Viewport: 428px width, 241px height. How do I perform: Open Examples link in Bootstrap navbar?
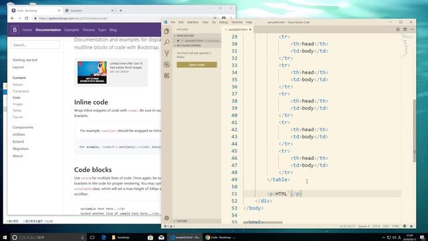pos(72,29)
